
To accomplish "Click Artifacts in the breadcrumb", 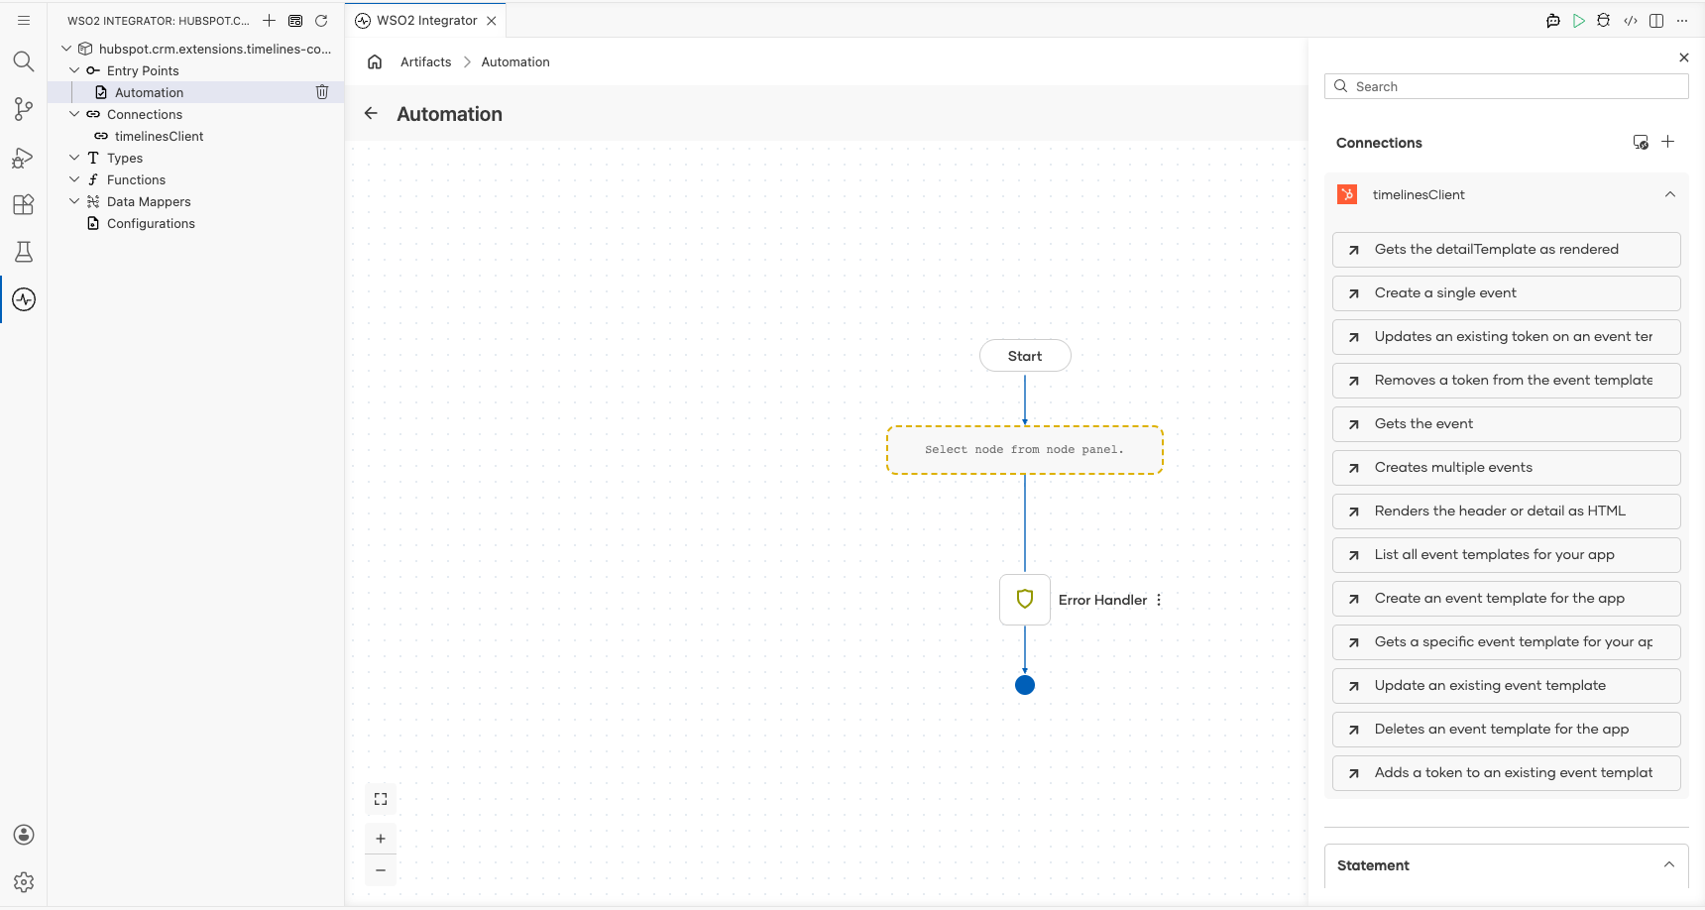I will (426, 61).
